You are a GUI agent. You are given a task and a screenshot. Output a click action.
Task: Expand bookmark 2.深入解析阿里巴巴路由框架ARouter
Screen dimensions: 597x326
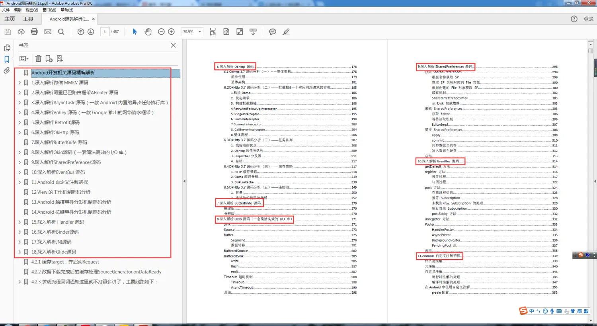20,93
